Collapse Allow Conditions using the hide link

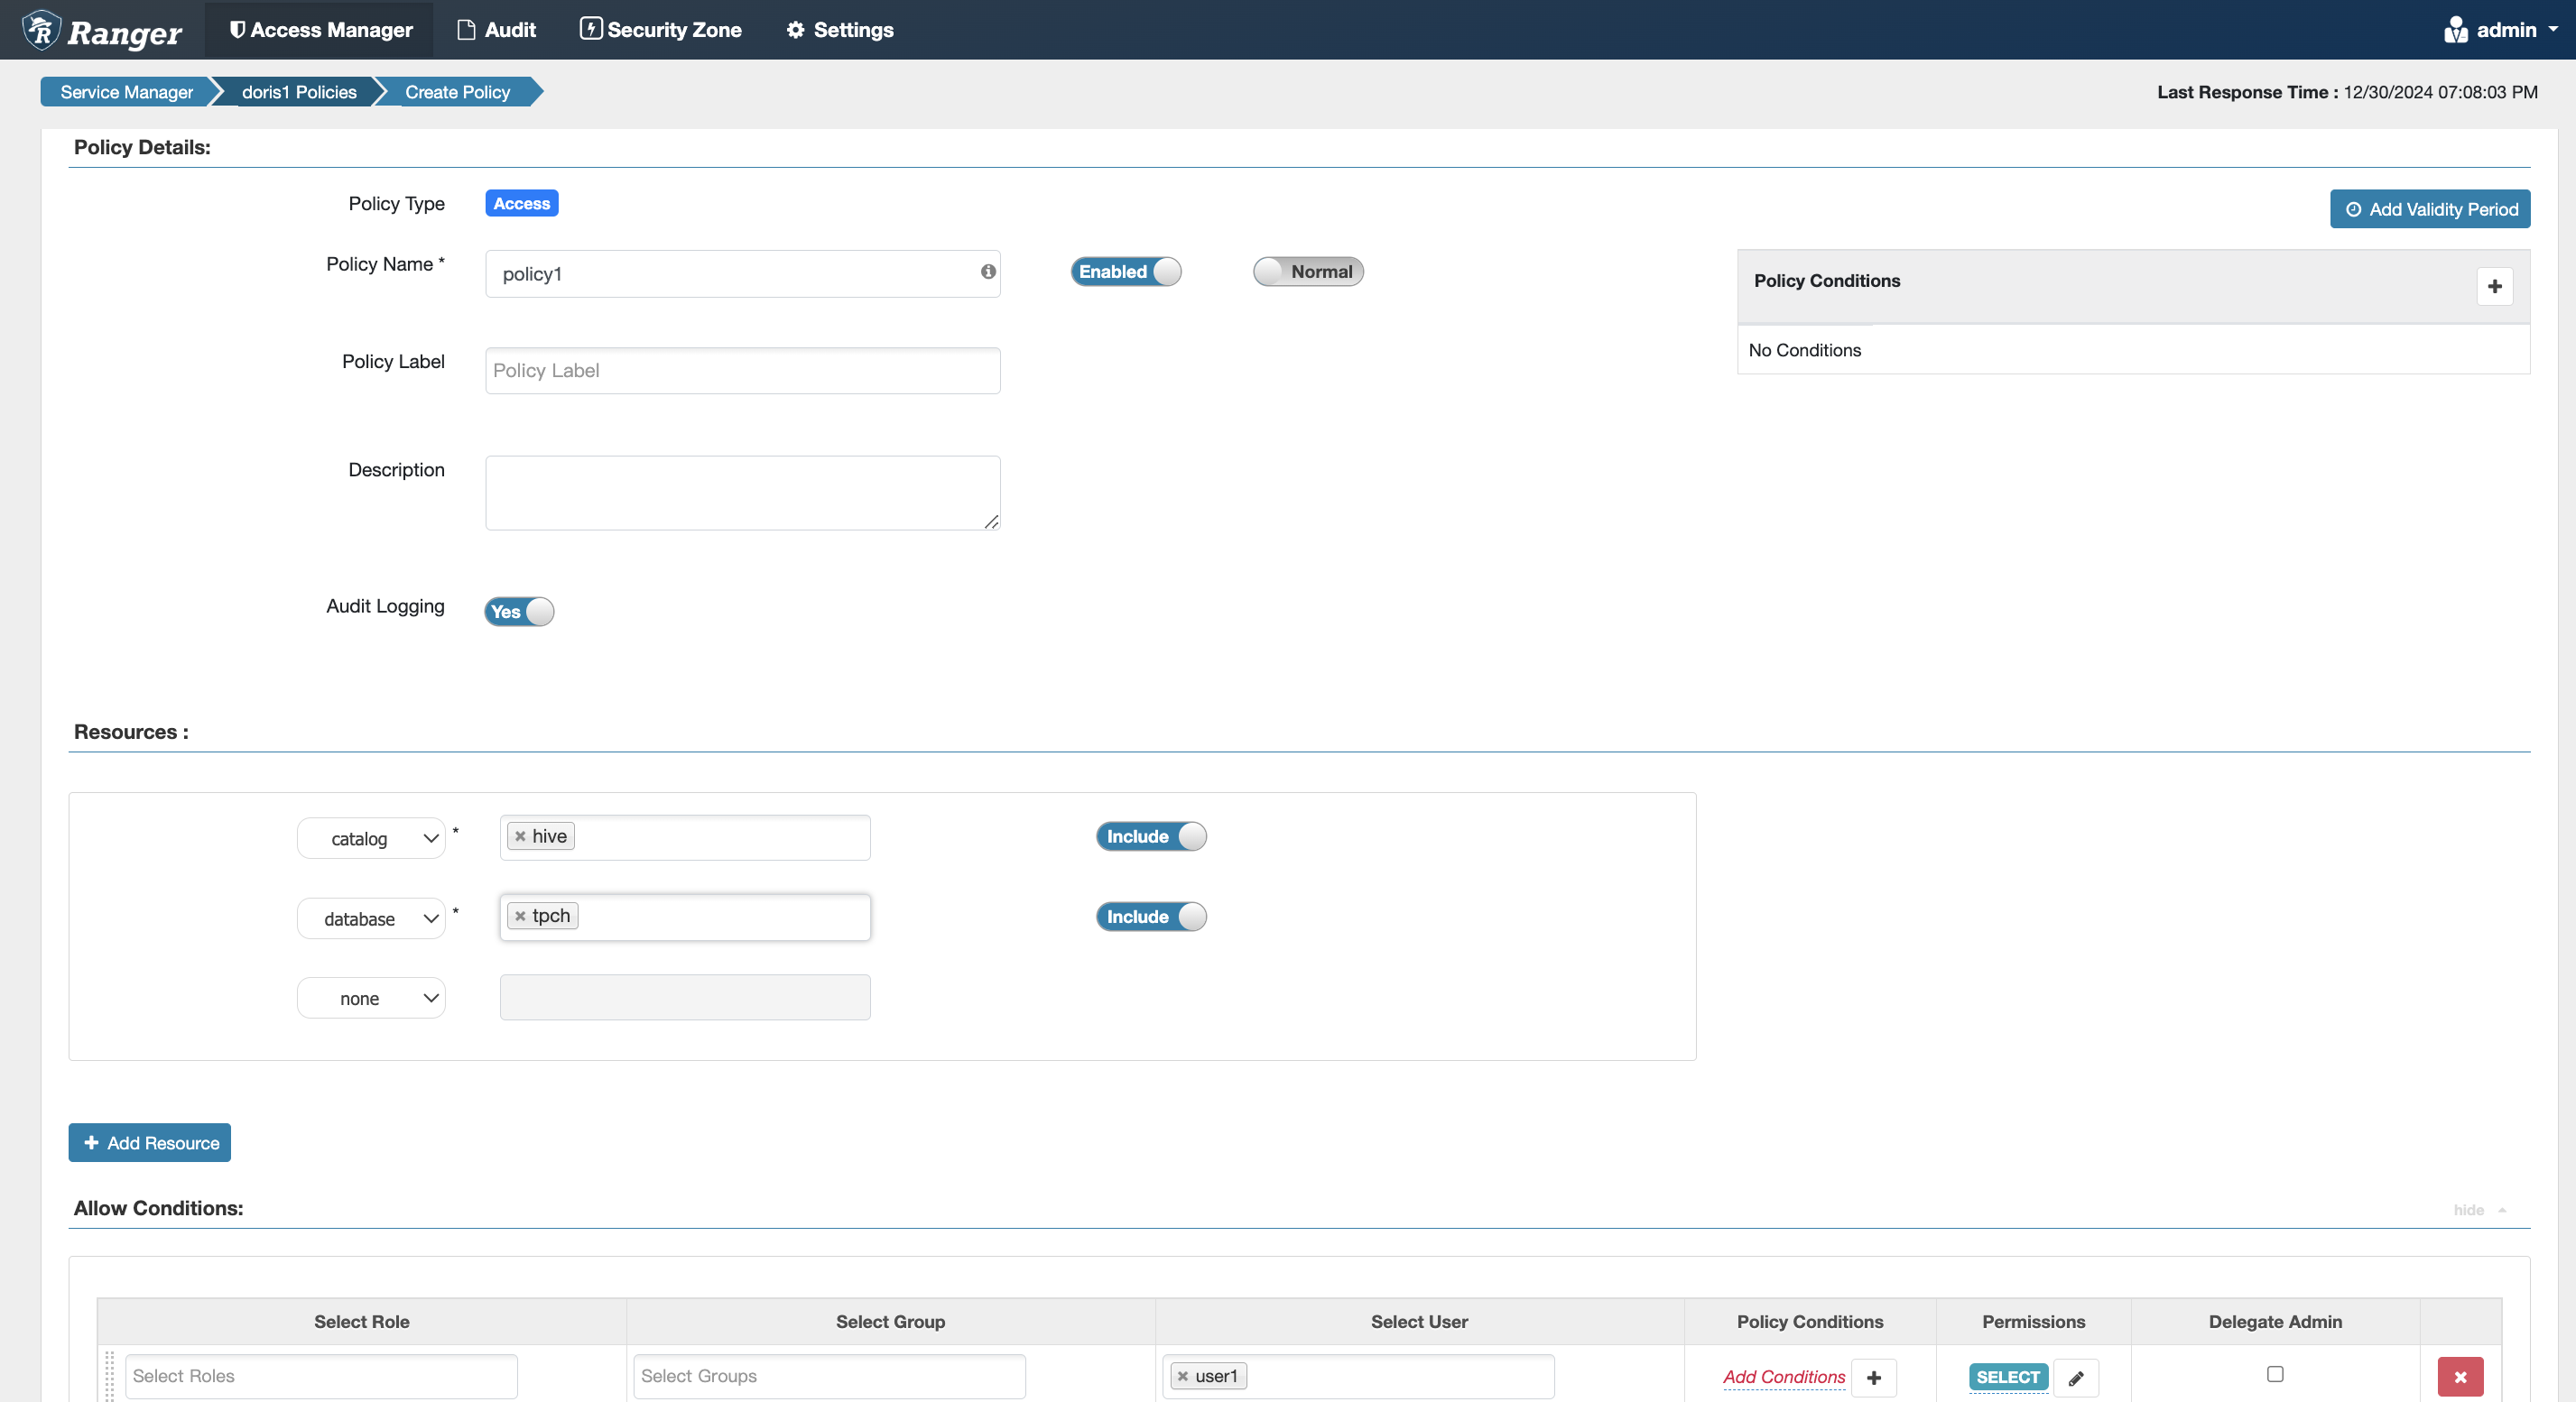2469,1209
